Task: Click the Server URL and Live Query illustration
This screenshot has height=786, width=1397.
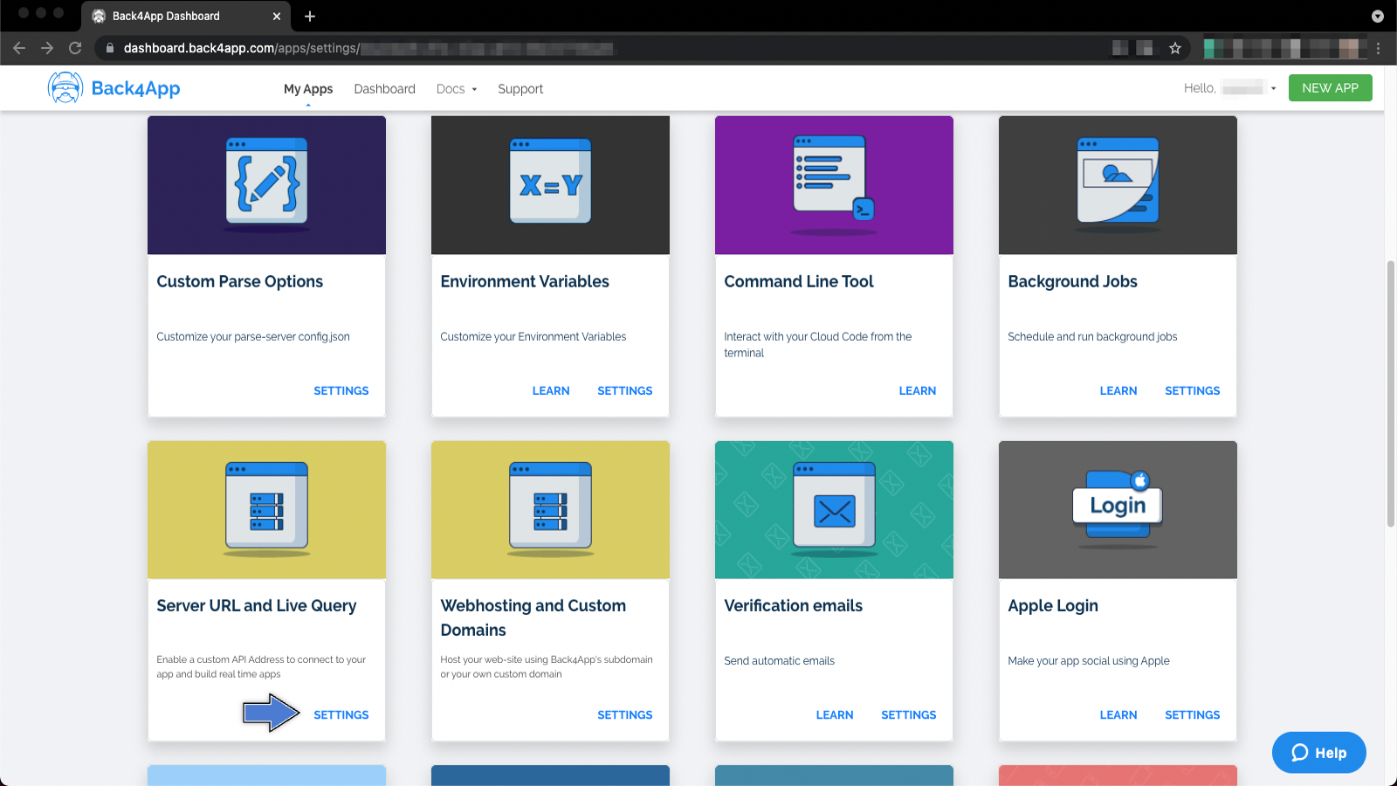Action: [x=266, y=510]
